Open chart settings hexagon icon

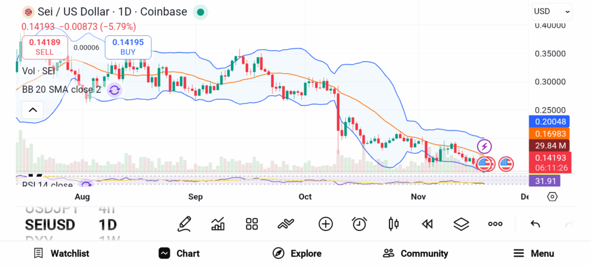(x=552, y=197)
